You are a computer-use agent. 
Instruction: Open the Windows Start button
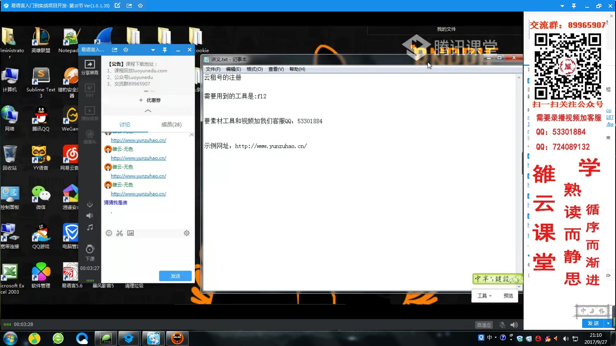pos(10,339)
